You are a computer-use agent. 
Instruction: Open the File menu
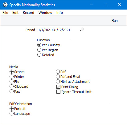pyautogui.click(x=5, y=13)
